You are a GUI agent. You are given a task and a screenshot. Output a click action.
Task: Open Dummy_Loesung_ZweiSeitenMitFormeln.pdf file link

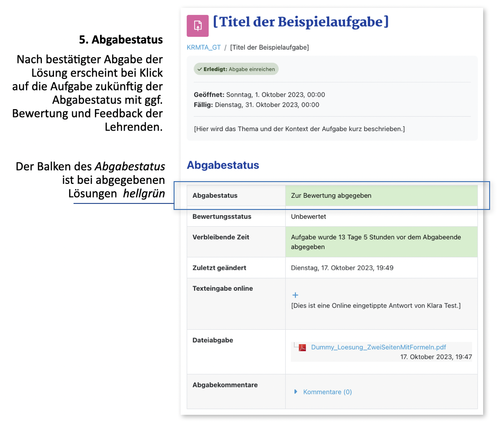378,347
